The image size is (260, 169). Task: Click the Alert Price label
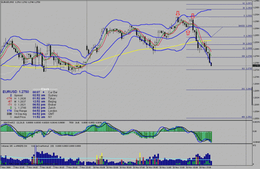click(20, 117)
